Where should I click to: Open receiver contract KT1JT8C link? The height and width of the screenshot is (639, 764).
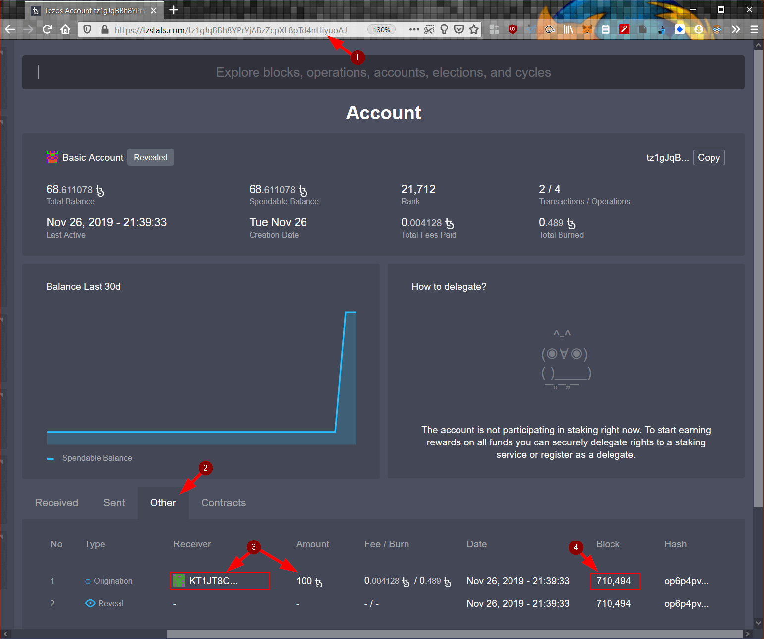pyautogui.click(x=213, y=581)
